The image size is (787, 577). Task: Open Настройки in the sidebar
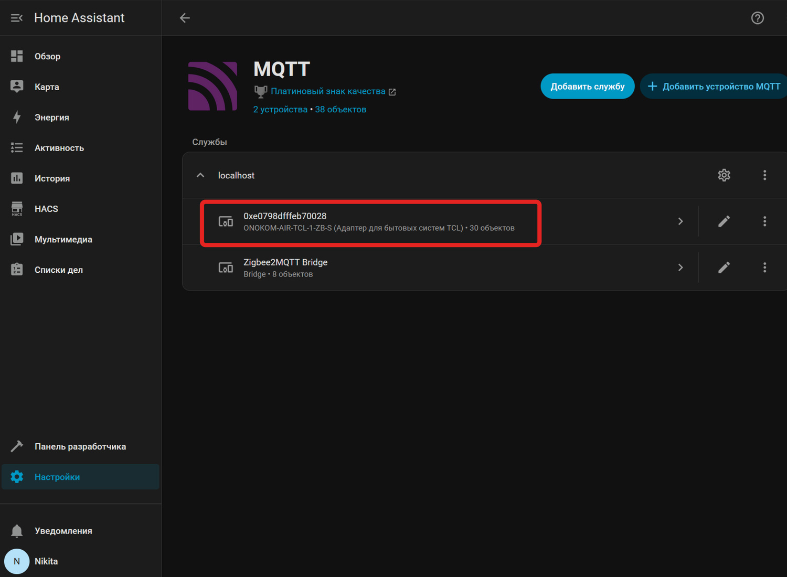[81, 477]
